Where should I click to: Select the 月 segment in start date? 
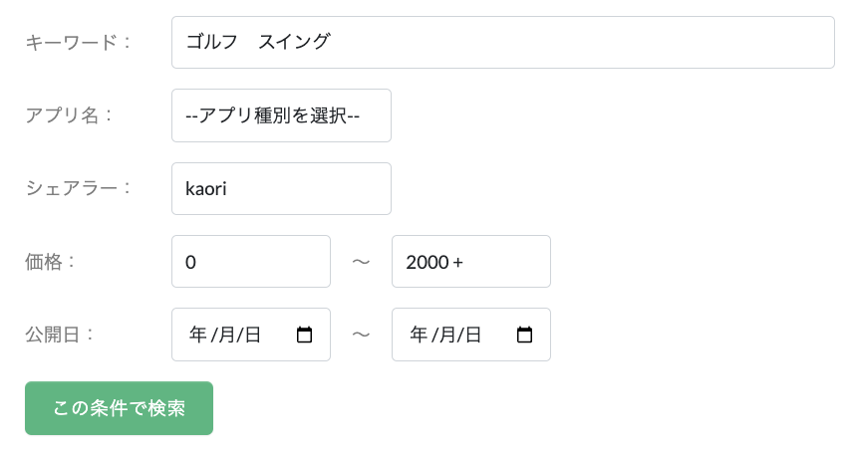click(x=227, y=335)
